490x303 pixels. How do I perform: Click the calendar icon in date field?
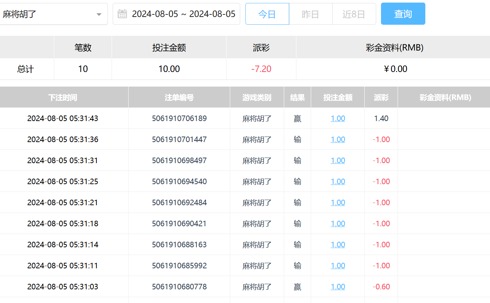[122, 14]
